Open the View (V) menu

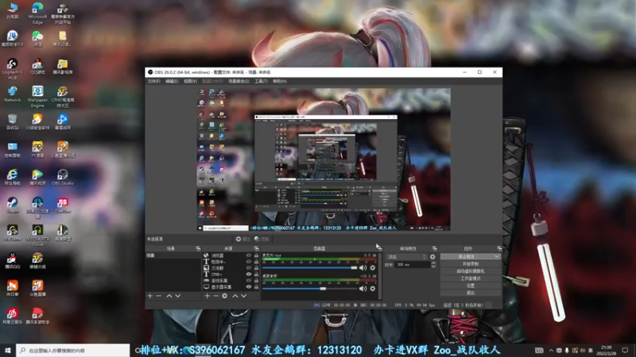[x=190, y=82]
